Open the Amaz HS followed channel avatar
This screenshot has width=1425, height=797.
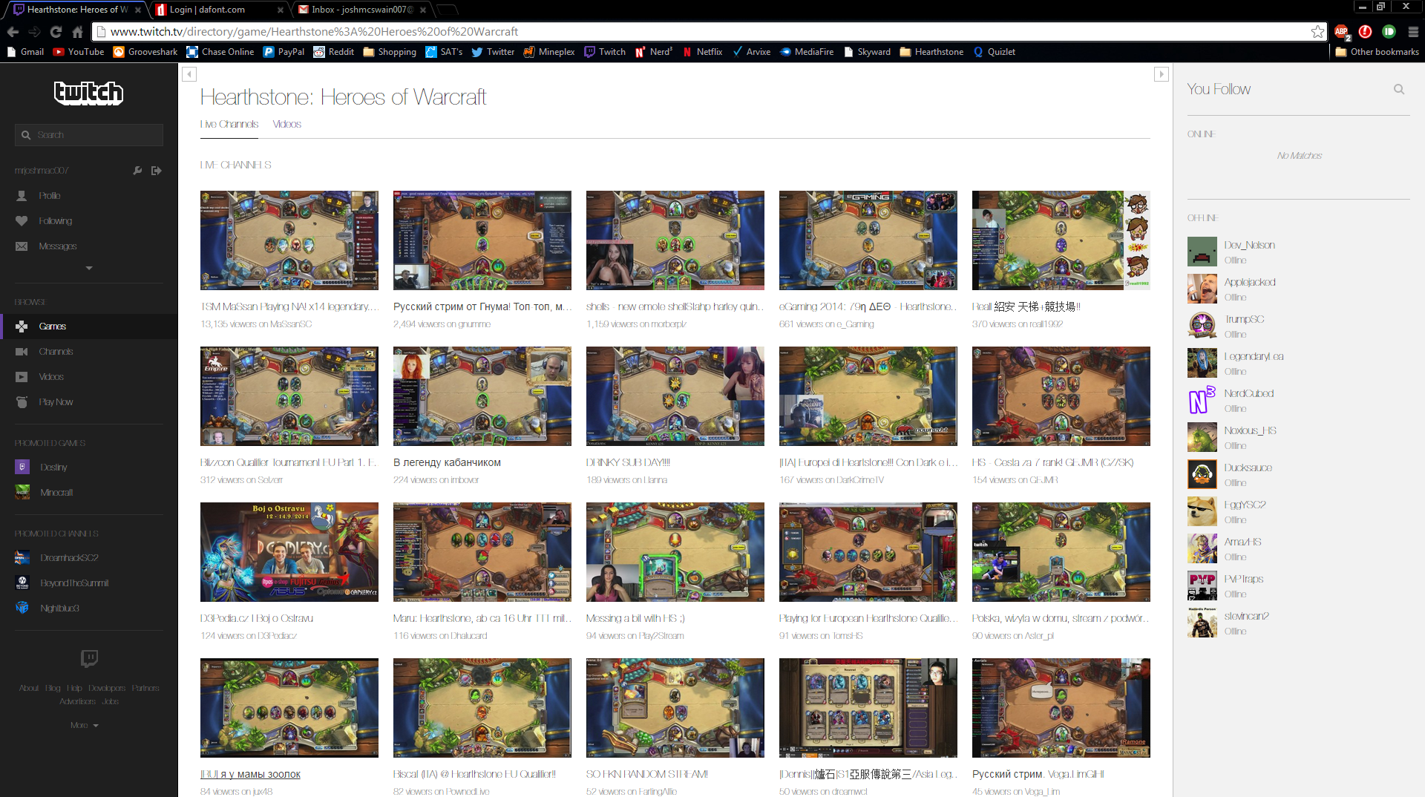(x=1202, y=548)
